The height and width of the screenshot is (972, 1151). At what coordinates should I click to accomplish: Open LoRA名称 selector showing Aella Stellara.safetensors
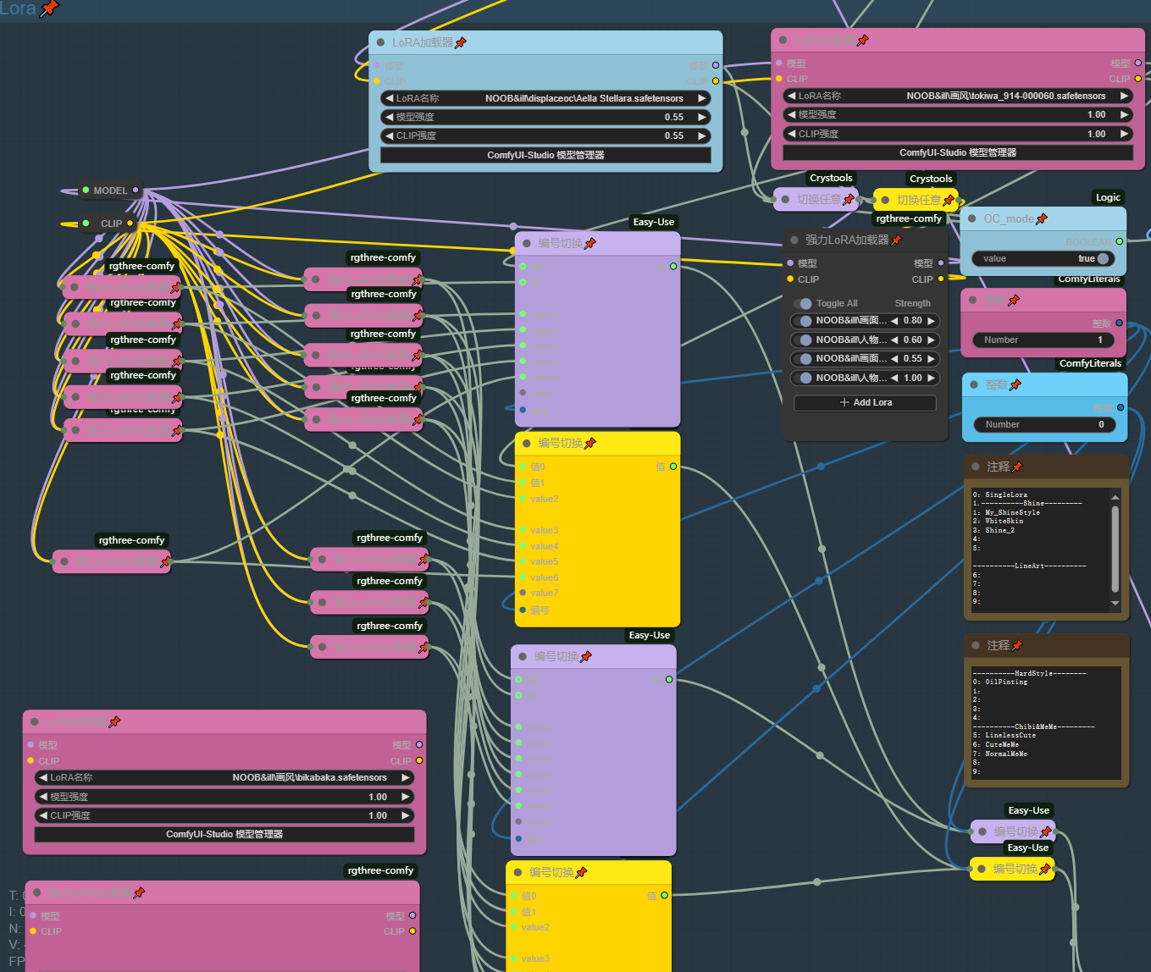pos(545,98)
